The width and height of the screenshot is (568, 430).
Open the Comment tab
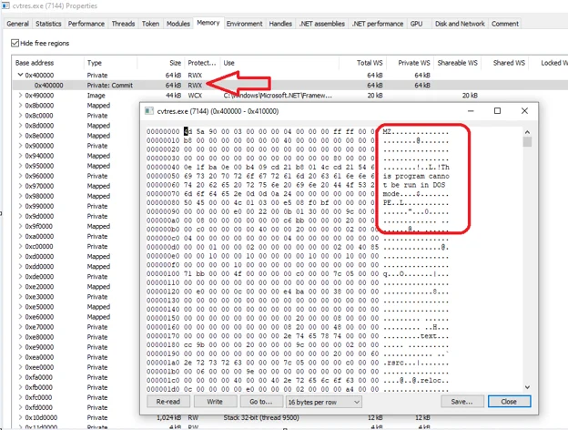click(505, 24)
